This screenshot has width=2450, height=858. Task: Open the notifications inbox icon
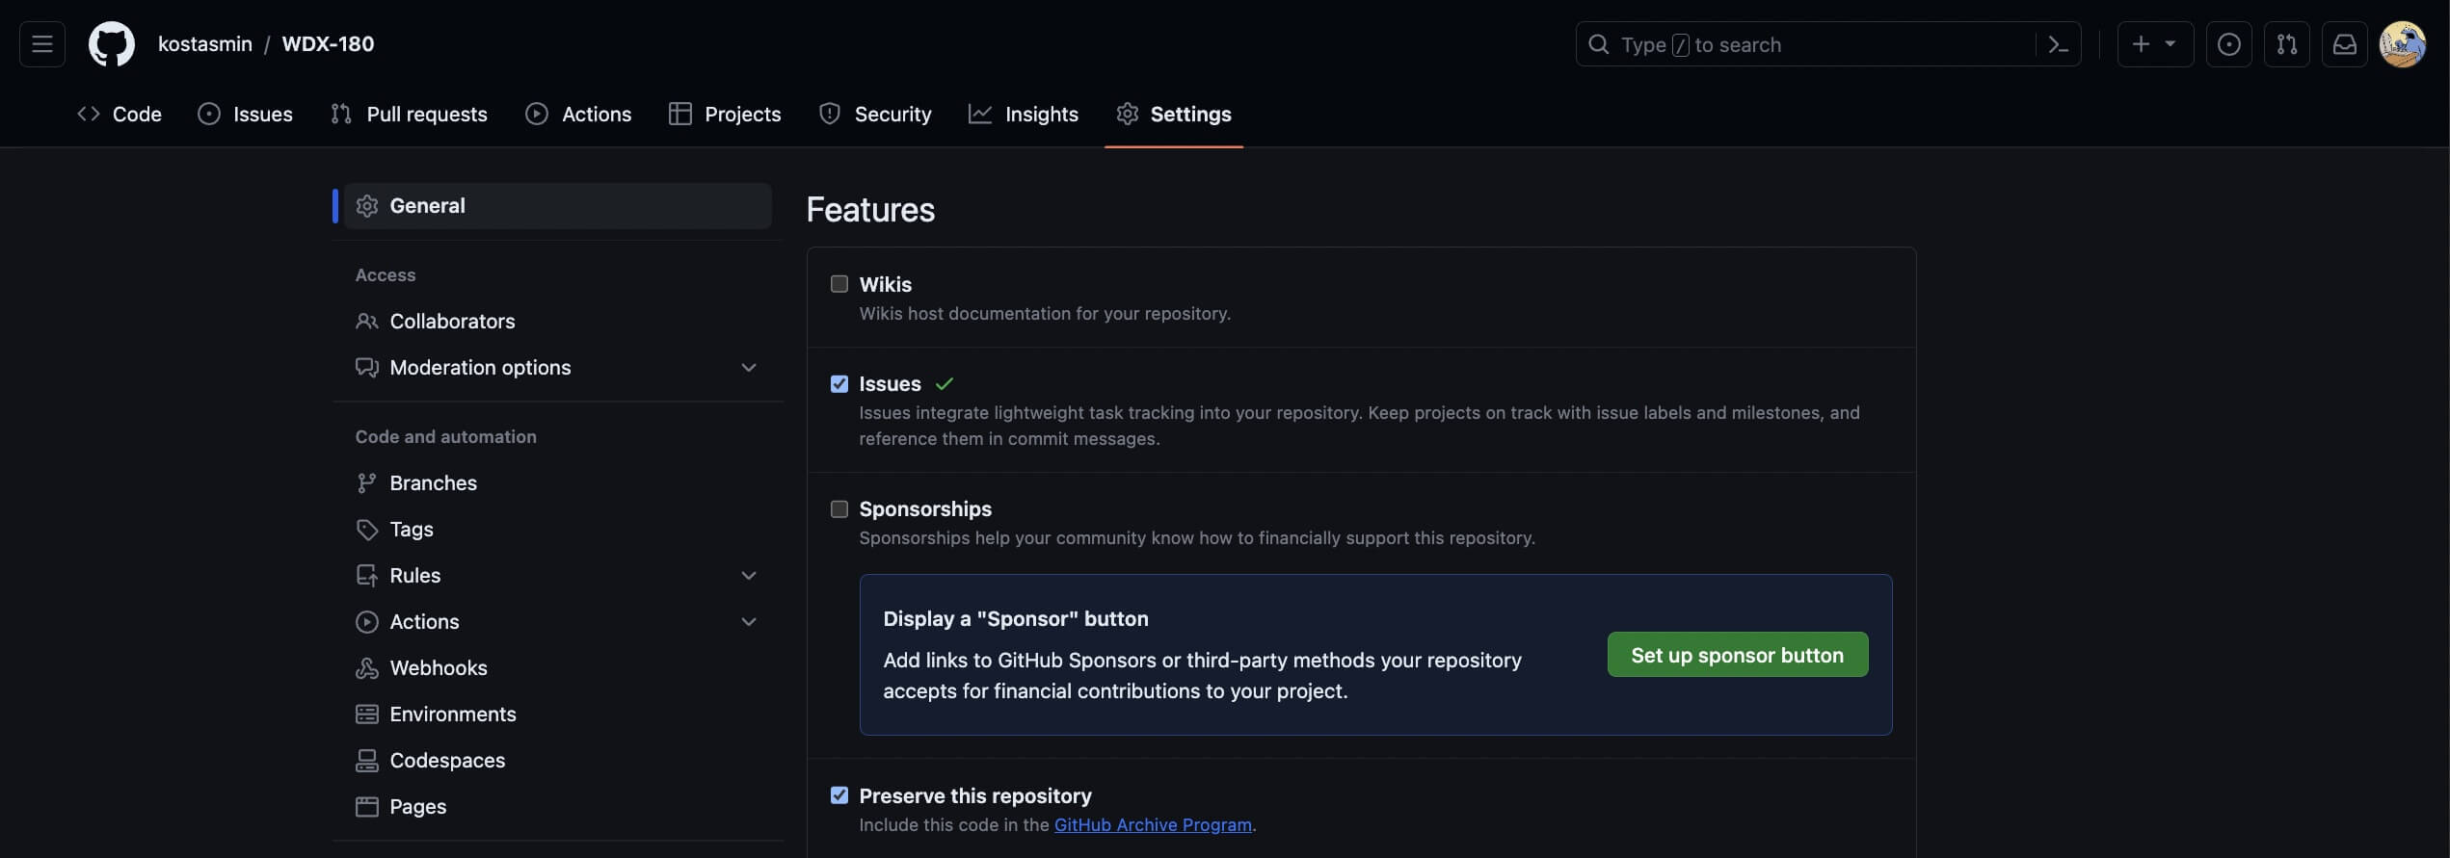click(2345, 44)
